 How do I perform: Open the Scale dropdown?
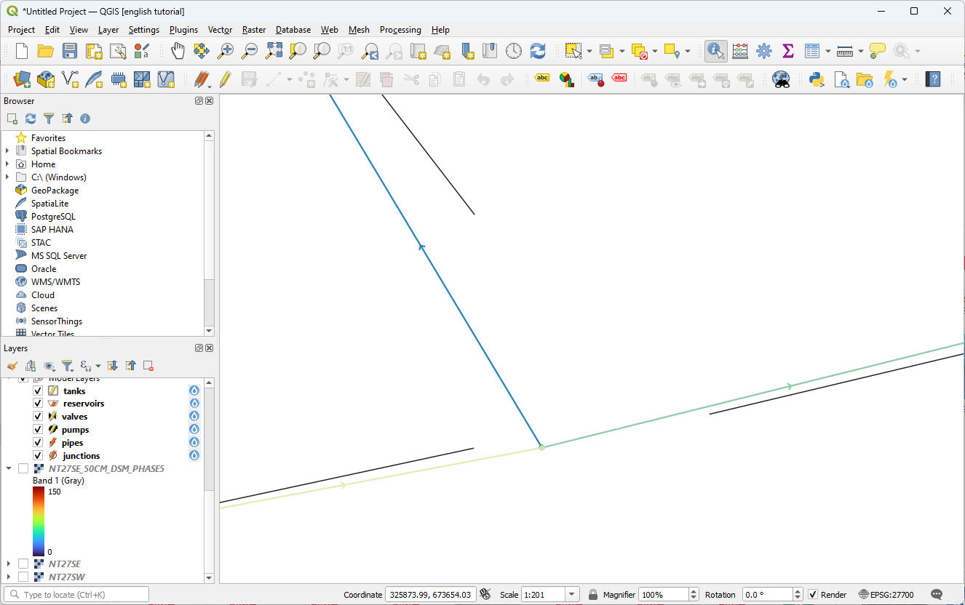(x=572, y=595)
